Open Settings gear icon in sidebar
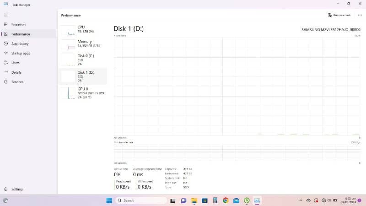This screenshot has height=206, width=366. coord(6,189)
